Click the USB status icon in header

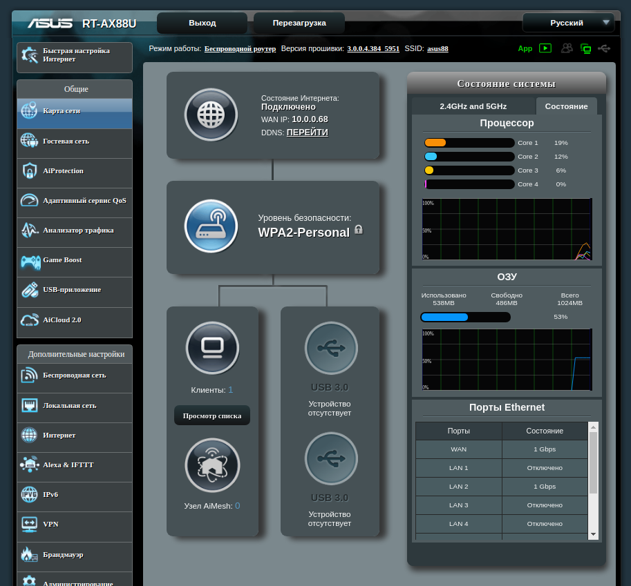[x=605, y=48]
